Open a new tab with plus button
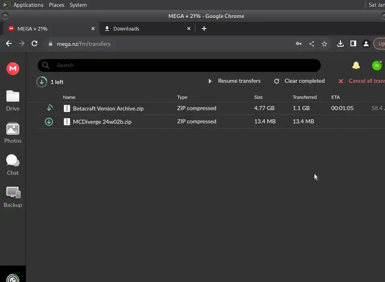 [x=204, y=29]
